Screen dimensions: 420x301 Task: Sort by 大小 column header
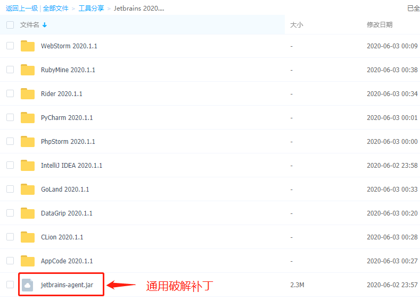[x=297, y=25]
